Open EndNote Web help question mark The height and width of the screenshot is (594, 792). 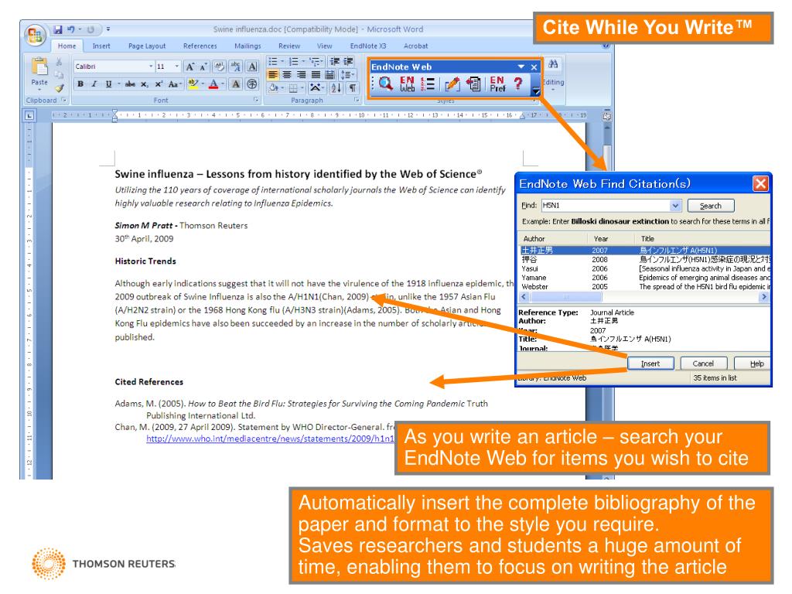tap(518, 84)
